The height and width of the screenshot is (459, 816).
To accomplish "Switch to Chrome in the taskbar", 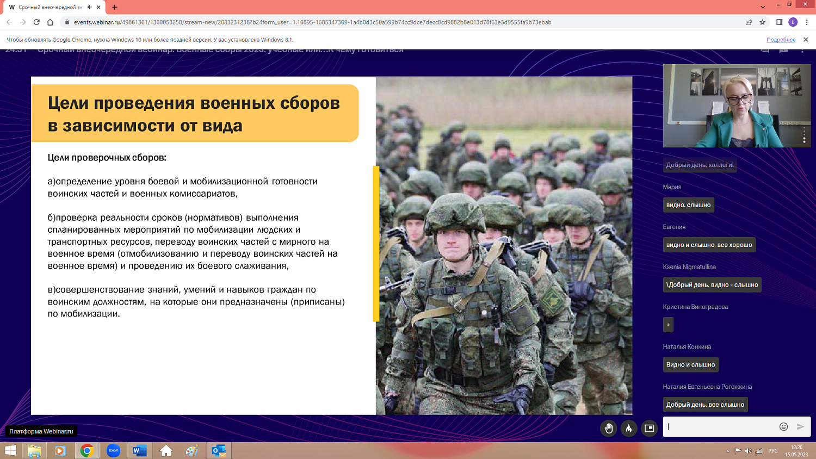I will 87,450.
